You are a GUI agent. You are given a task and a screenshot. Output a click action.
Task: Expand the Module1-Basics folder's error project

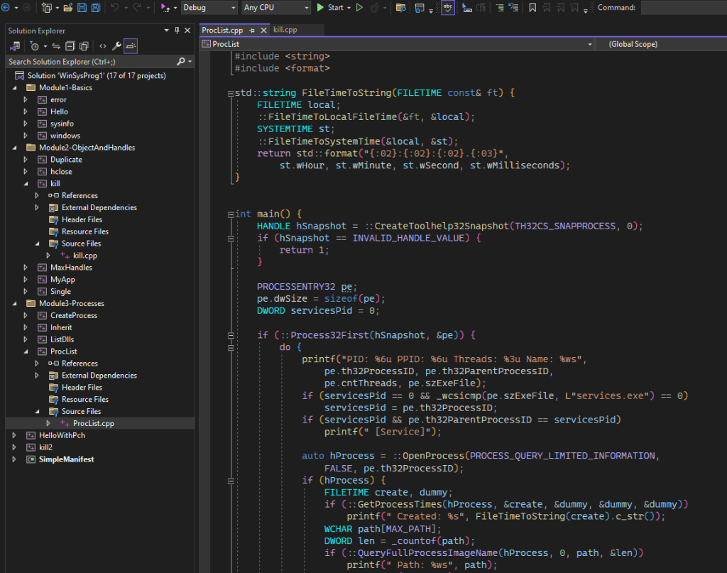click(26, 100)
